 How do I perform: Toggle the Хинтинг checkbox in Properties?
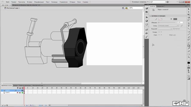point(174,29)
